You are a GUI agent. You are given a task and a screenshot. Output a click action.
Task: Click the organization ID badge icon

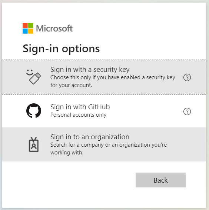tap(34, 144)
